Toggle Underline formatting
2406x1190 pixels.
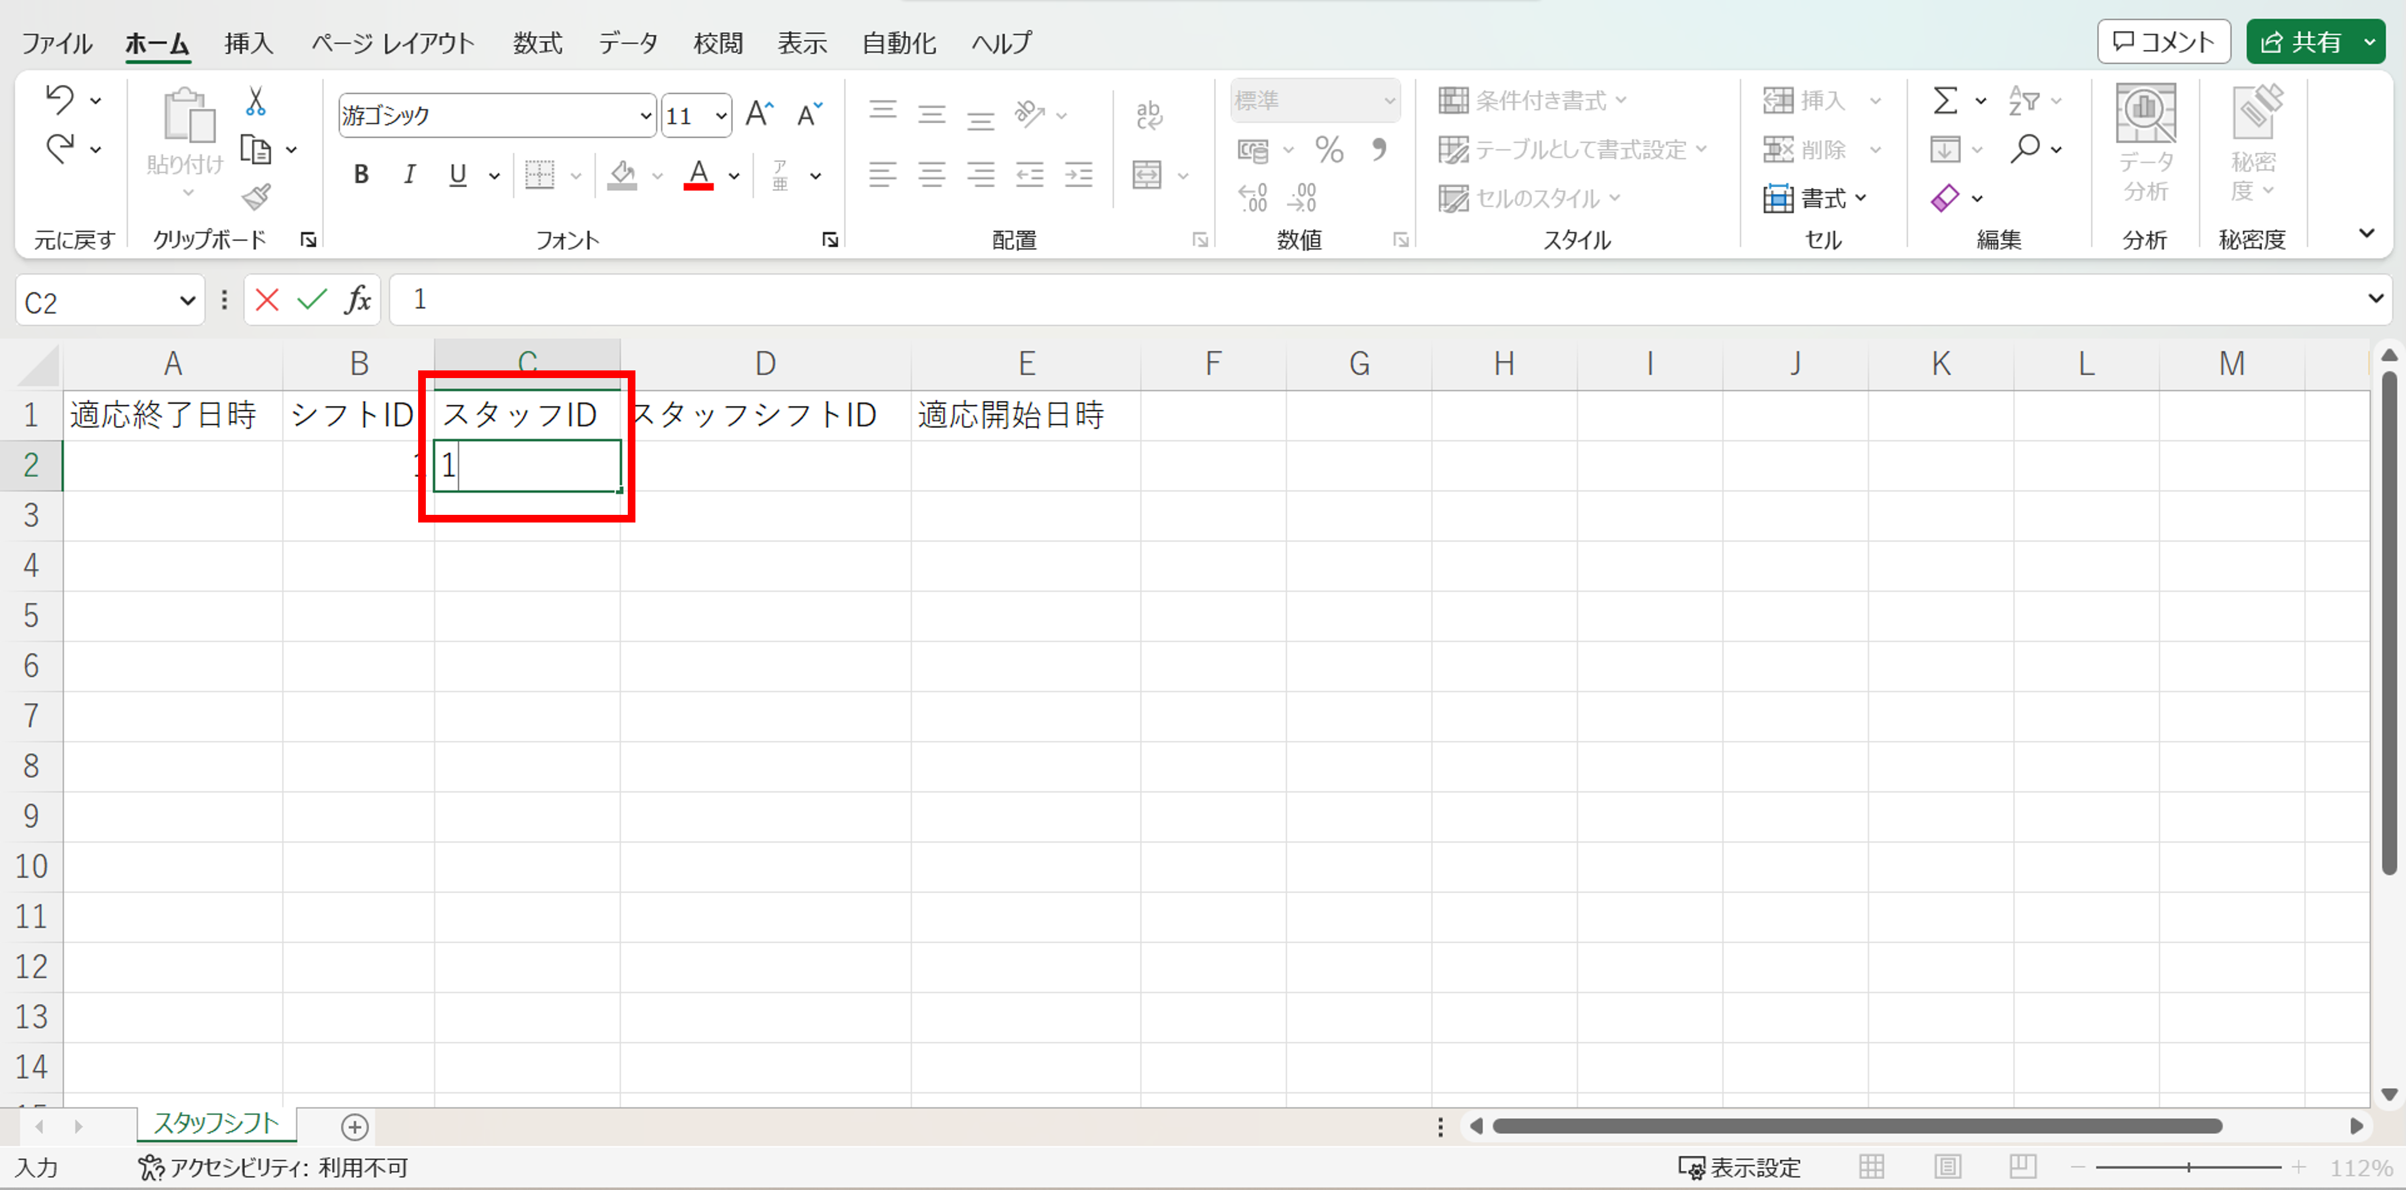[x=458, y=175]
